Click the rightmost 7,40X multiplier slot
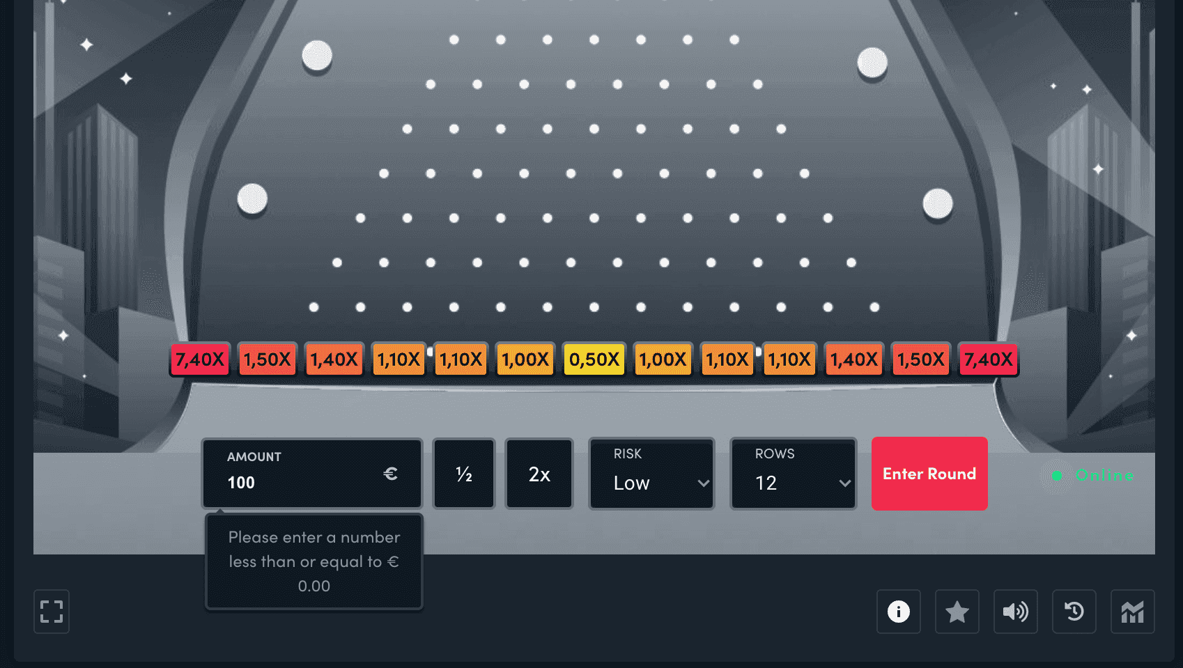 point(988,359)
